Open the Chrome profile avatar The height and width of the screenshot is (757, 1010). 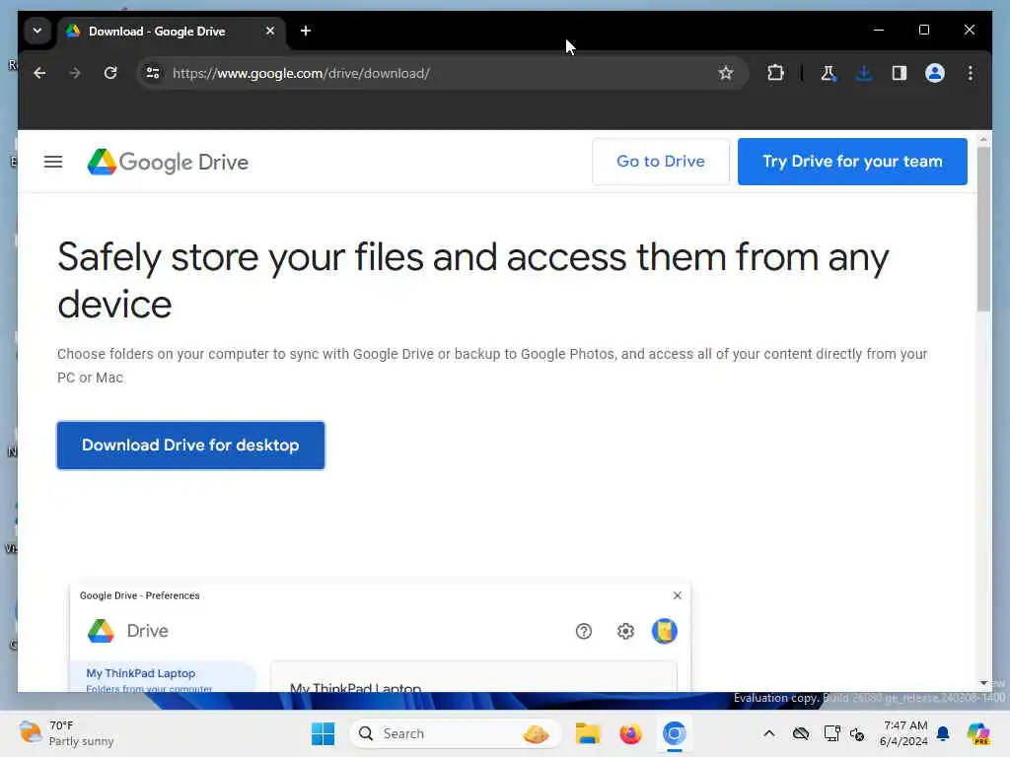point(935,73)
